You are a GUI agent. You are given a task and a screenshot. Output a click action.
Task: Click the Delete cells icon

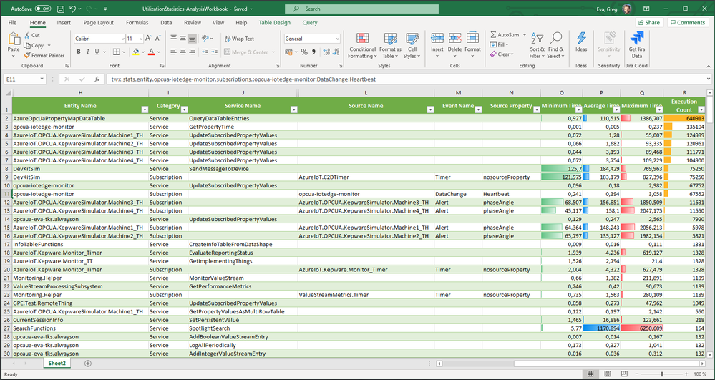(x=454, y=38)
